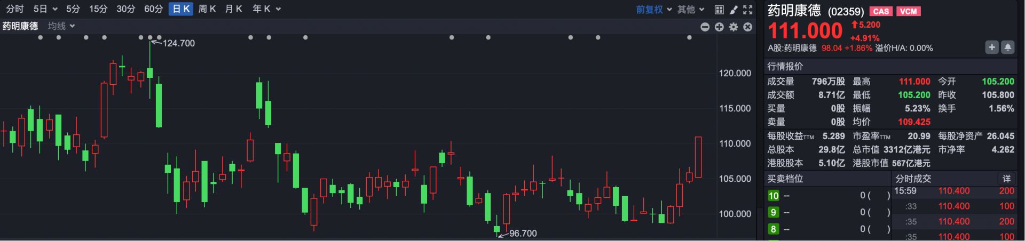Select the 60分 timeframe tab
Viewport: 1025px width, 241px height.
(153, 9)
